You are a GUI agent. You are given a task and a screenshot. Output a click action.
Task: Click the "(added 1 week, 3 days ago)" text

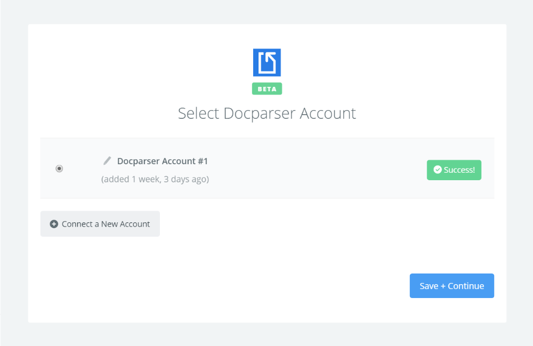click(155, 179)
